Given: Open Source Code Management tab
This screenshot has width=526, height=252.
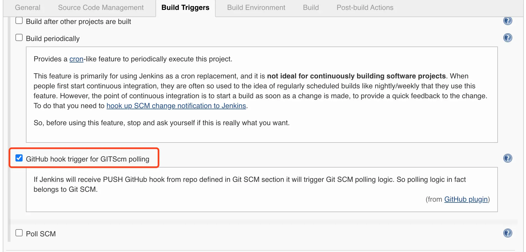Looking at the screenshot, I should coord(101,8).
